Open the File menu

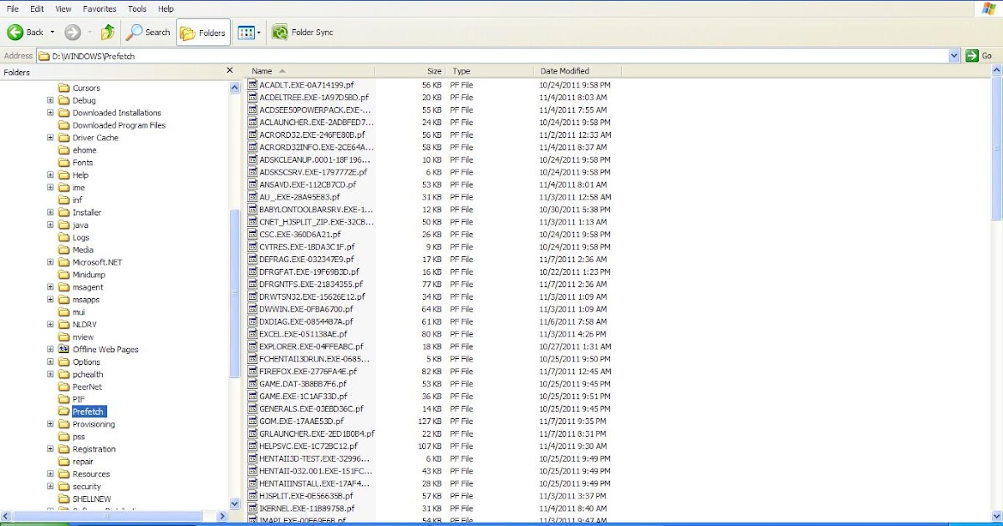click(x=13, y=8)
